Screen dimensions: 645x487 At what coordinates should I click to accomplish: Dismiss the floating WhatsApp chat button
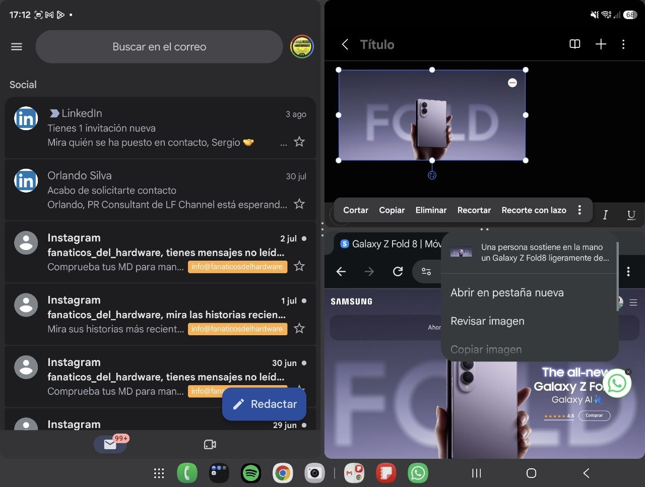[x=628, y=372]
